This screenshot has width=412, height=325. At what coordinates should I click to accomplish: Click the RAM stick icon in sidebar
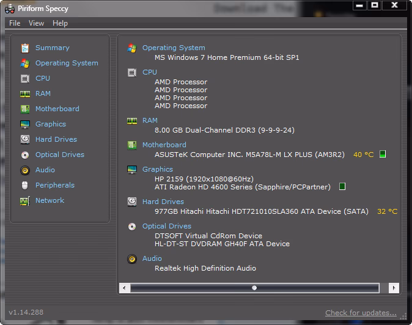click(x=25, y=94)
